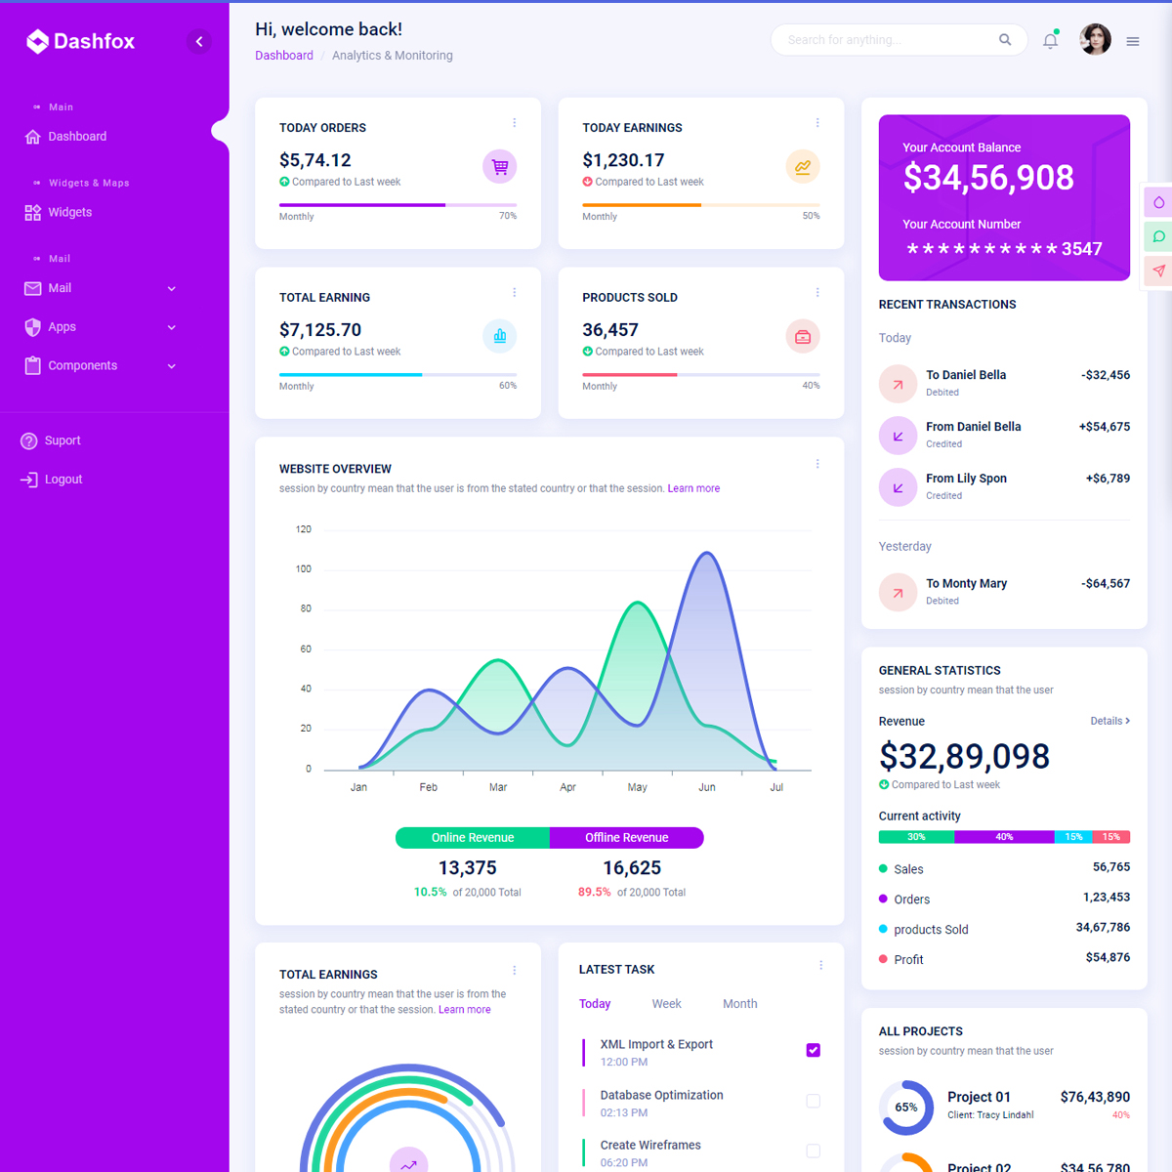Image resolution: width=1172 pixels, height=1172 pixels.
Task: Click the Account Balance card
Action: [x=1004, y=198]
